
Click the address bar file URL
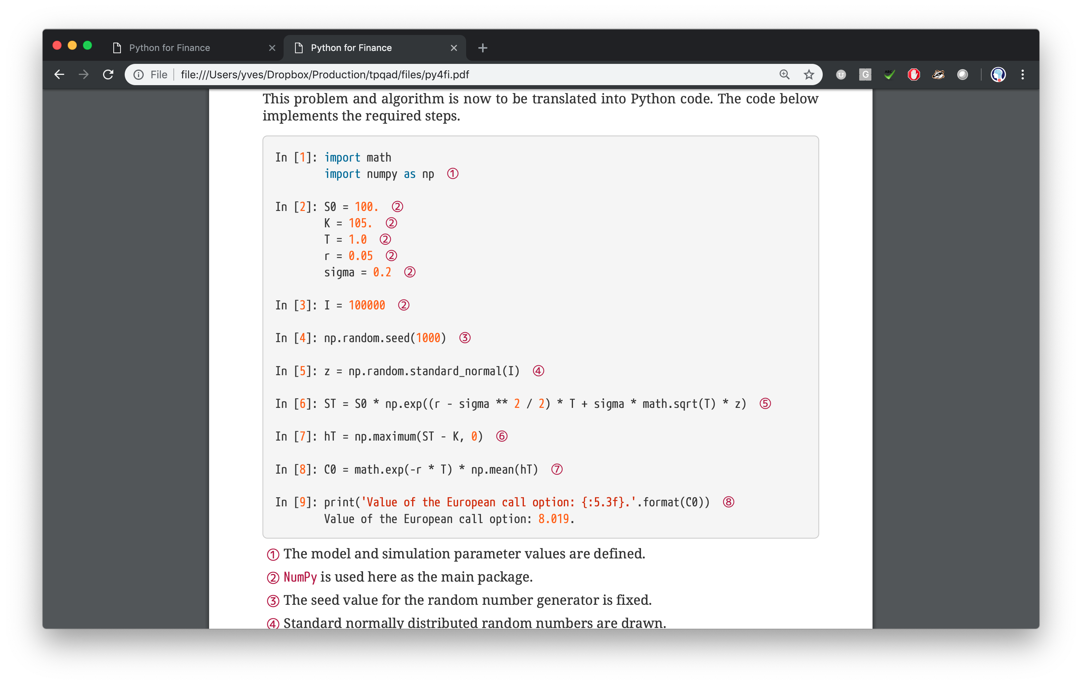pos(324,75)
